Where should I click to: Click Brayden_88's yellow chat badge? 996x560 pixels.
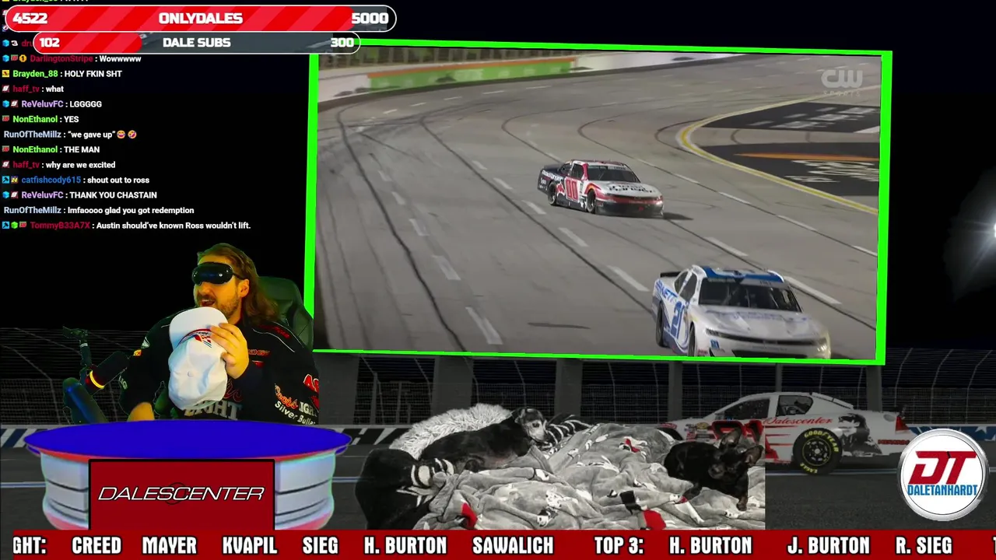point(6,74)
